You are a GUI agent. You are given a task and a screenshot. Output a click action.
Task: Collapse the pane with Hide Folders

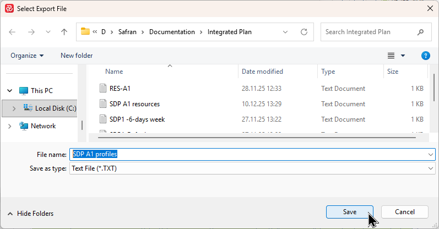(30, 214)
